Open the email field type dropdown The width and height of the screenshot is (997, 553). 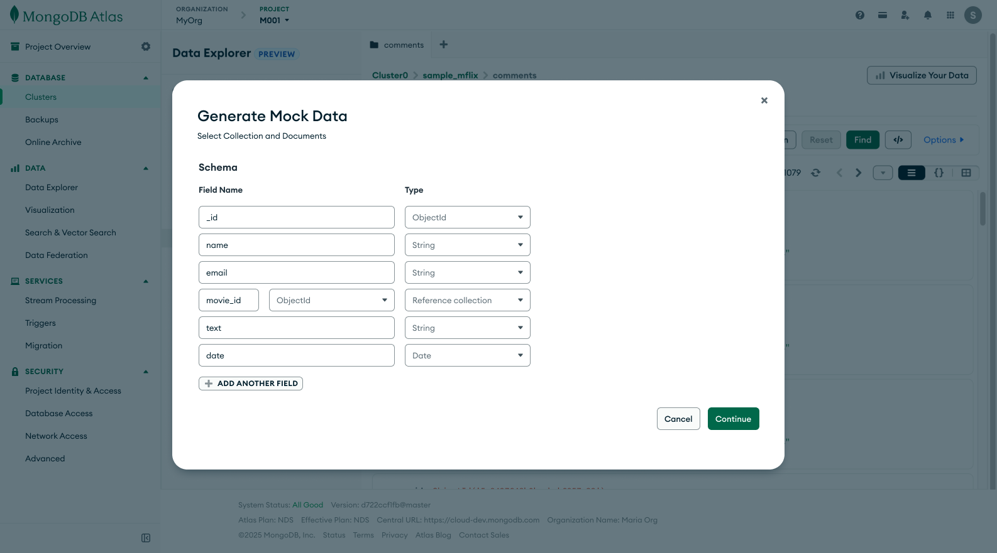click(x=468, y=272)
